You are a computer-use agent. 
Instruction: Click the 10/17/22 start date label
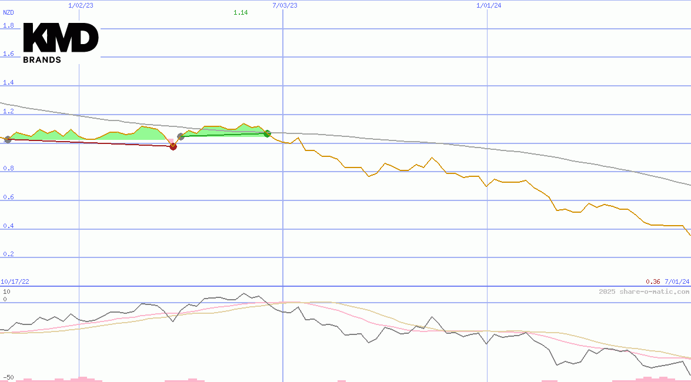coord(15,282)
